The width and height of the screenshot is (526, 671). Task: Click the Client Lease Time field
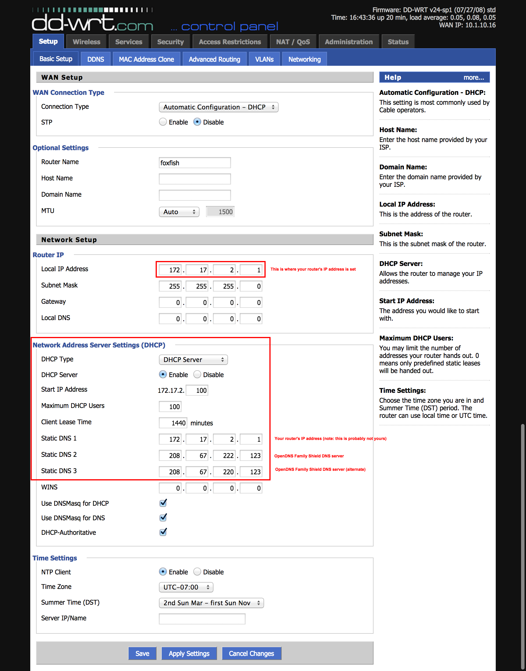(x=173, y=423)
